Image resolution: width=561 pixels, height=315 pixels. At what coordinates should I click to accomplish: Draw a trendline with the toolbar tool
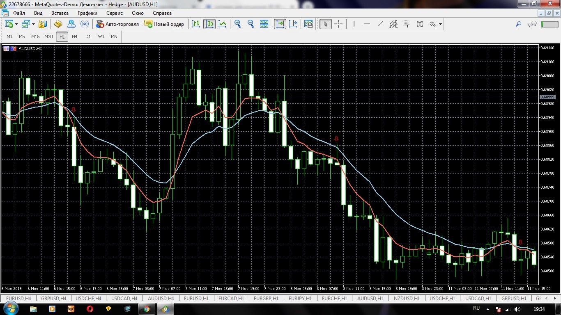(380, 24)
